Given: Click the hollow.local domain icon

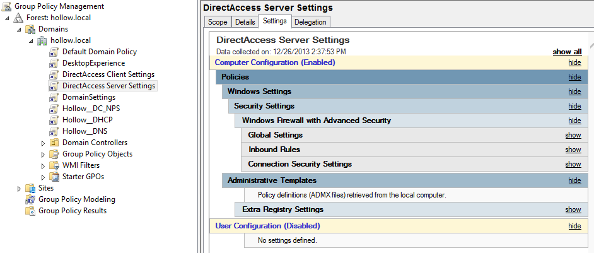Looking at the screenshot, I should (x=42, y=40).
